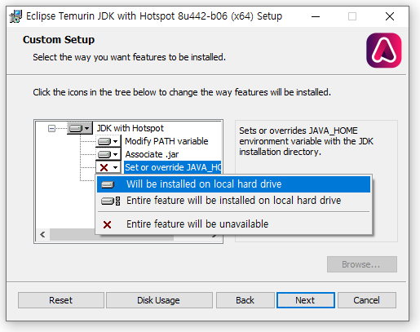This screenshot has height=332, width=420.
Task: Click the red X icon in popup menu
Action: click(107, 224)
